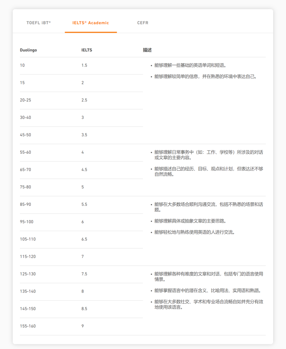Screen dimensions: 286x349
Task: Click the 描述 column header
Action: click(x=147, y=50)
